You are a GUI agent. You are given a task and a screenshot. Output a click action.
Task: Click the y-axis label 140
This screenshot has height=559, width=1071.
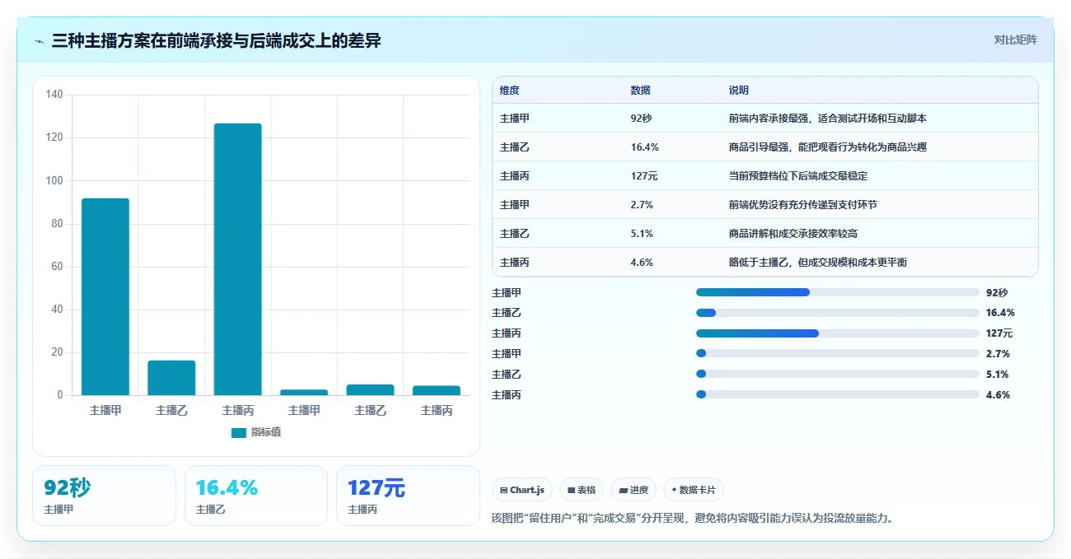pyautogui.click(x=54, y=95)
